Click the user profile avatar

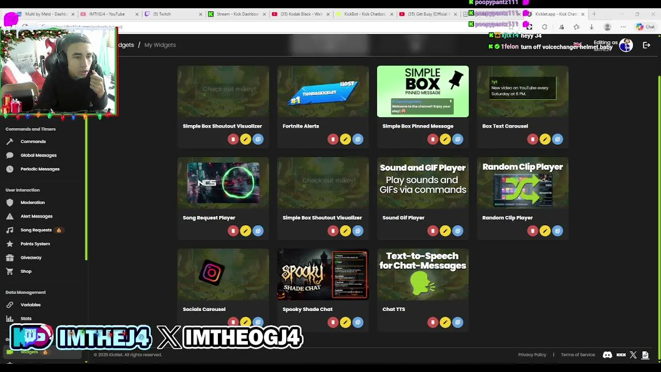tap(626, 45)
